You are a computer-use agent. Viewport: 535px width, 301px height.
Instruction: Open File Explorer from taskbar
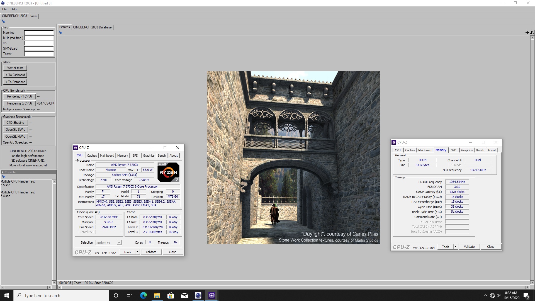[x=157, y=295]
